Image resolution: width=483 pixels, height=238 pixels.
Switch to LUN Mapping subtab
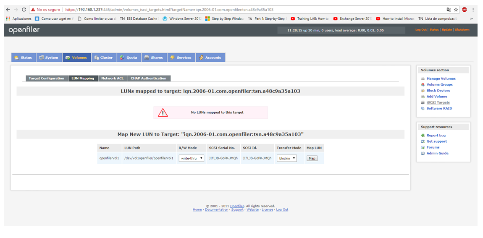pyautogui.click(x=83, y=78)
